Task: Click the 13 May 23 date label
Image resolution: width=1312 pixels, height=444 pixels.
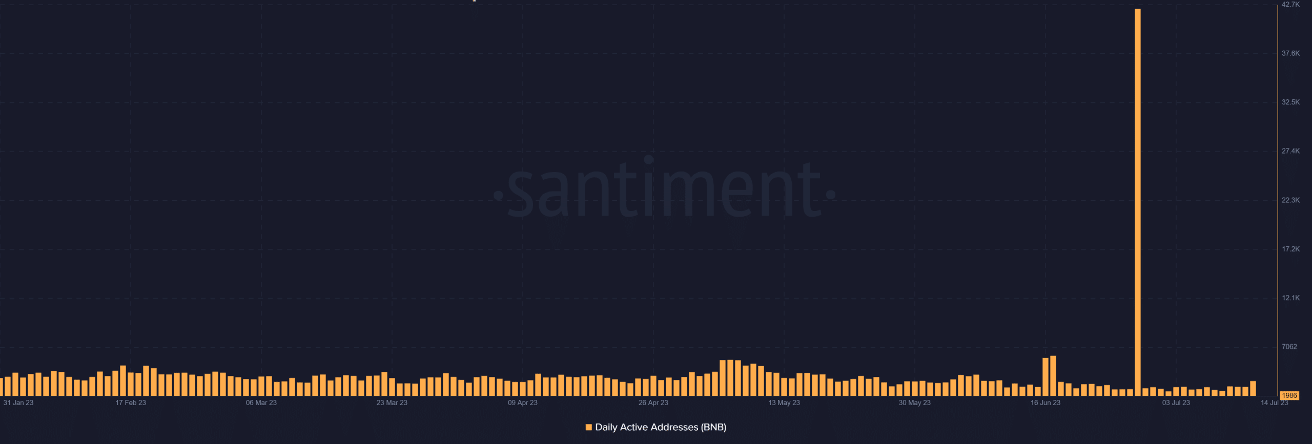Action: coord(784,403)
